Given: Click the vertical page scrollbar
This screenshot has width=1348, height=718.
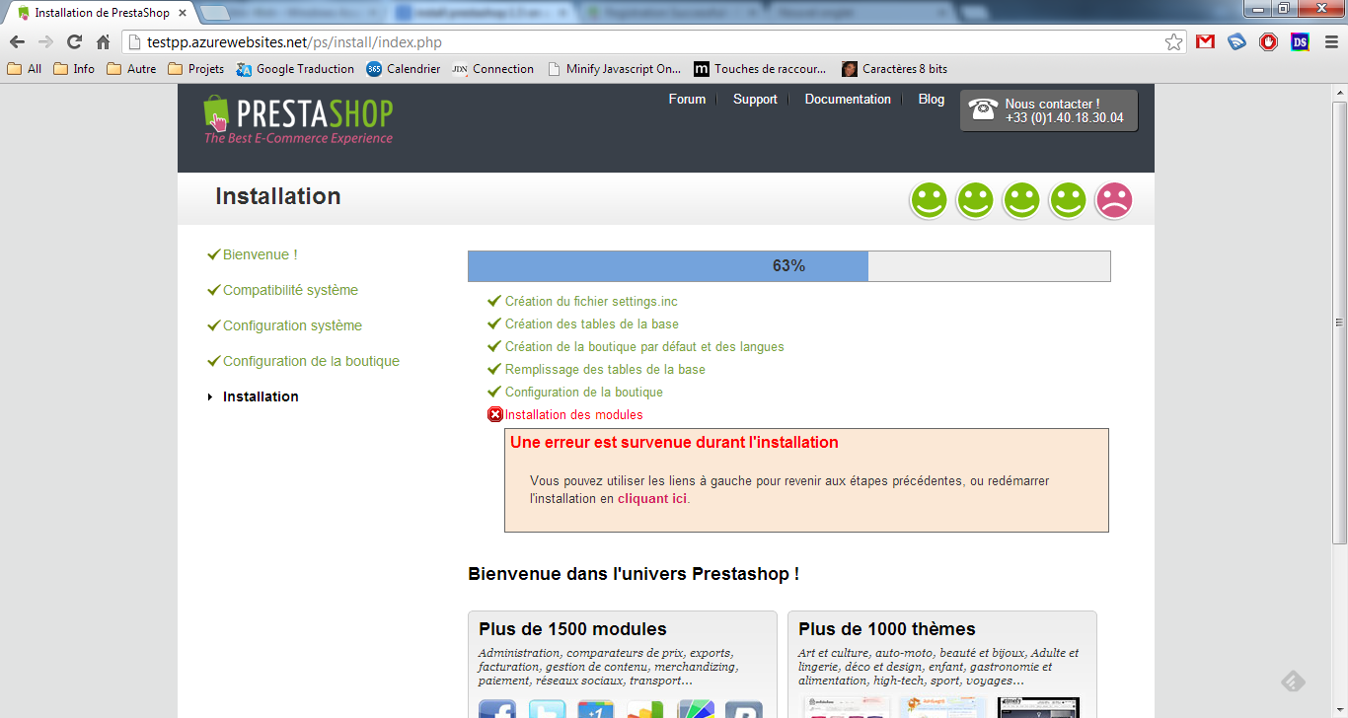Looking at the screenshot, I should pyautogui.click(x=1339, y=322).
